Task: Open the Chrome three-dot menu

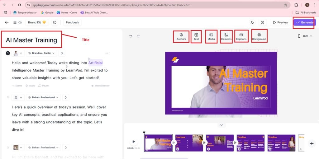Action: 315,5
